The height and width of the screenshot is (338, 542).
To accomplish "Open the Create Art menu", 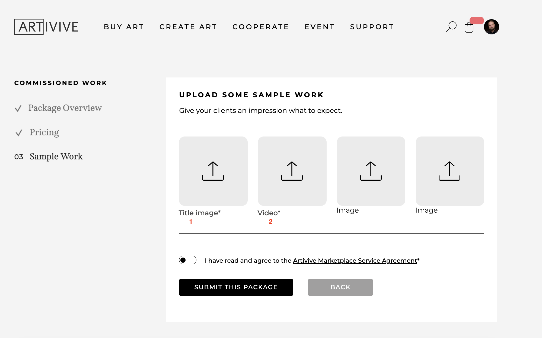I will click(188, 27).
